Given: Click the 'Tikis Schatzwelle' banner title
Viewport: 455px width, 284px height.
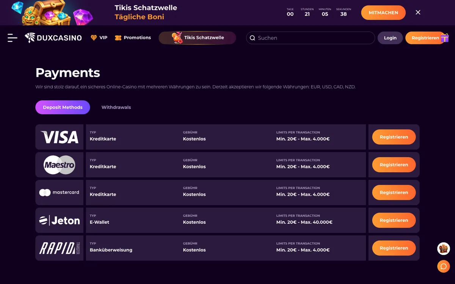Looking at the screenshot, I should [146, 8].
